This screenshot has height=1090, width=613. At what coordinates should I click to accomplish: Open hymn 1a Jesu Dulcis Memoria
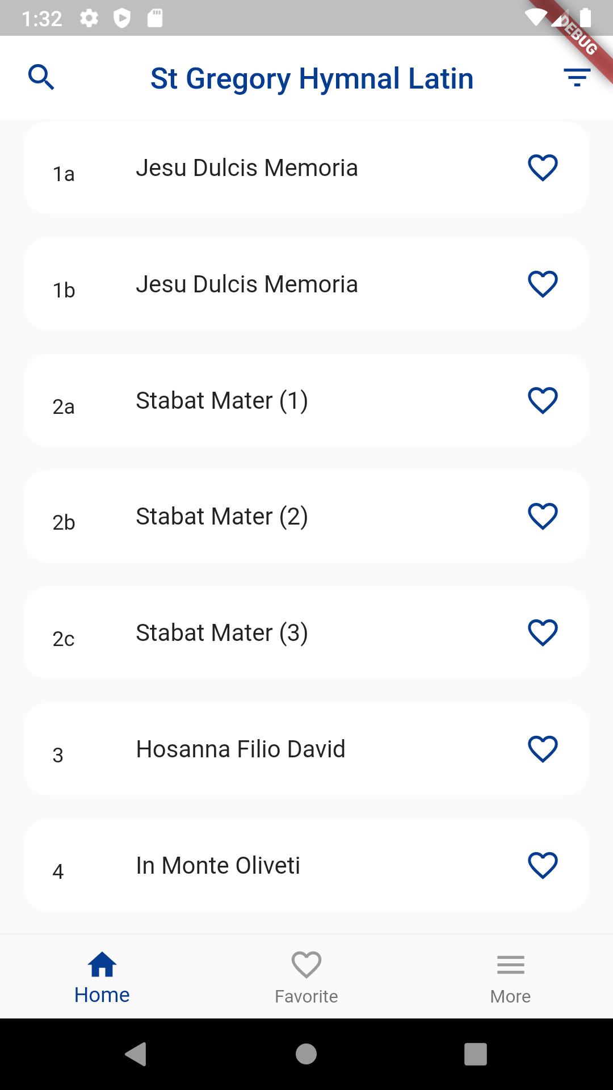click(306, 168)
